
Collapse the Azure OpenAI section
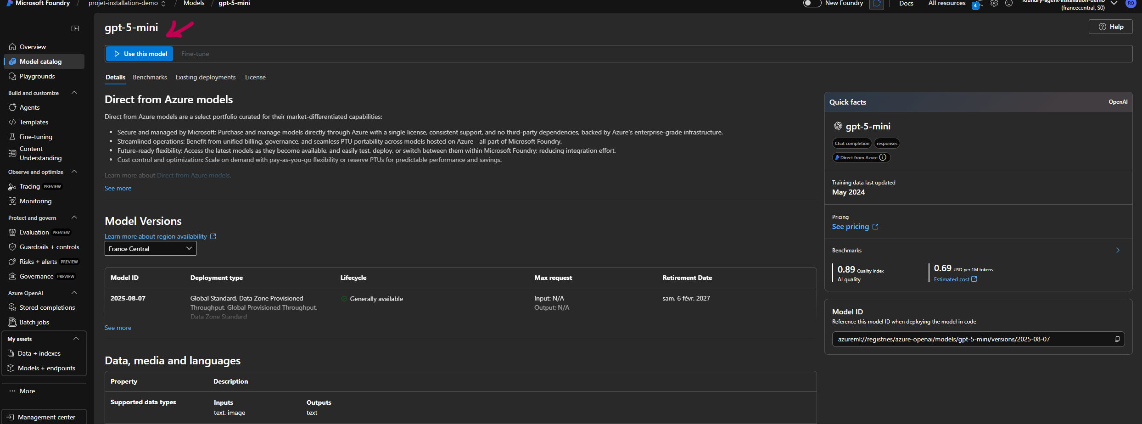(74, 293)
